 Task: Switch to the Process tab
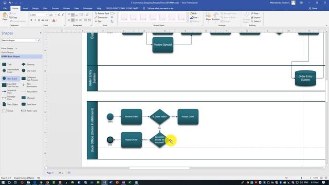55,8
